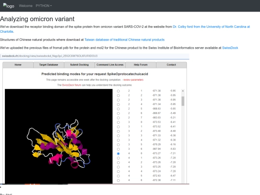Click the -6.47 energy value

pos(173,176)
